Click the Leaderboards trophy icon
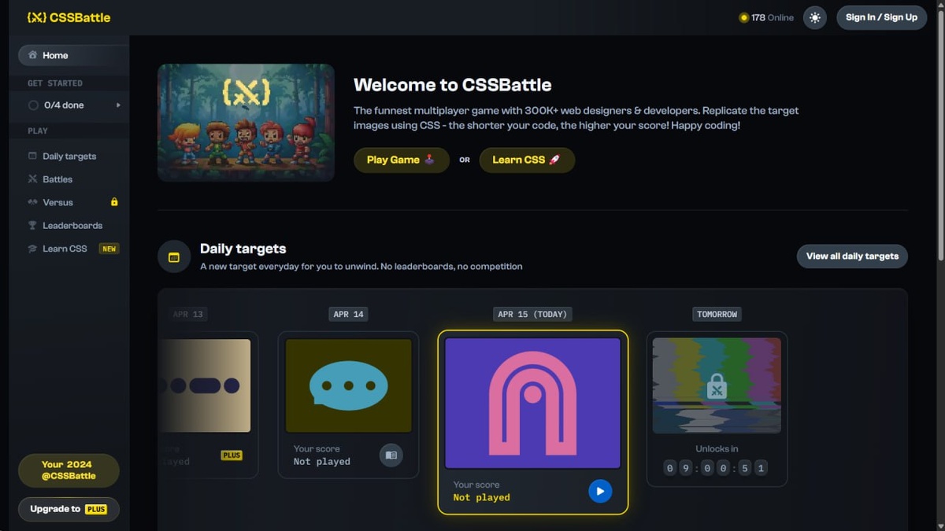Viewport: 945px width, 531px height. 32,225
